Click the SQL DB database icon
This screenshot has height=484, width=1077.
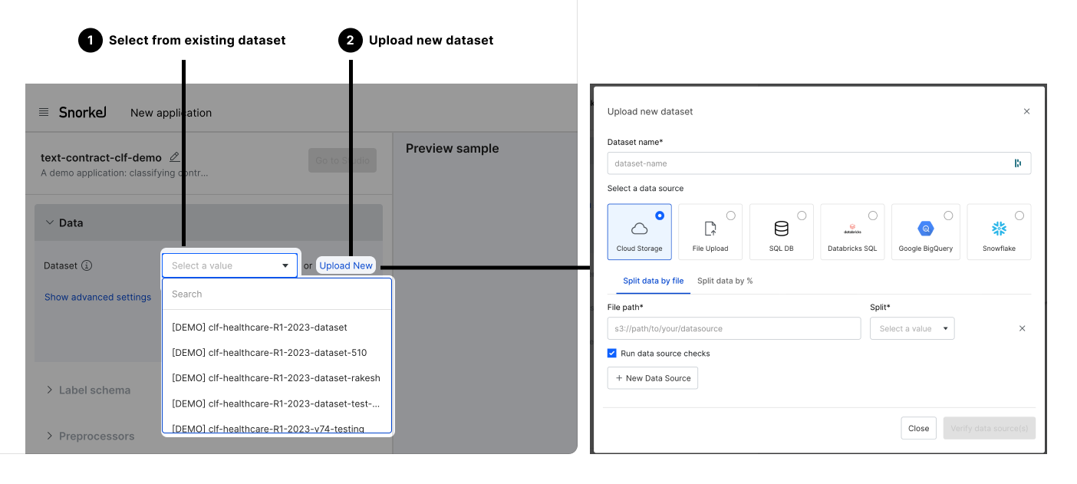pos(781,229)
